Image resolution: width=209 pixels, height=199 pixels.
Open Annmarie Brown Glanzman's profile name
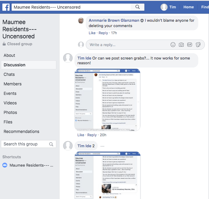click(114, 21)
